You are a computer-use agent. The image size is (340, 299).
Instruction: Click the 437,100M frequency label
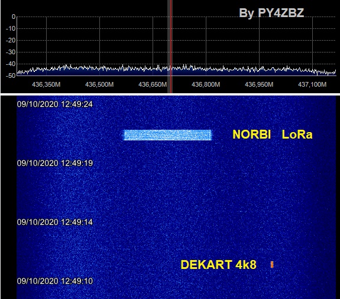coord(312,84)
